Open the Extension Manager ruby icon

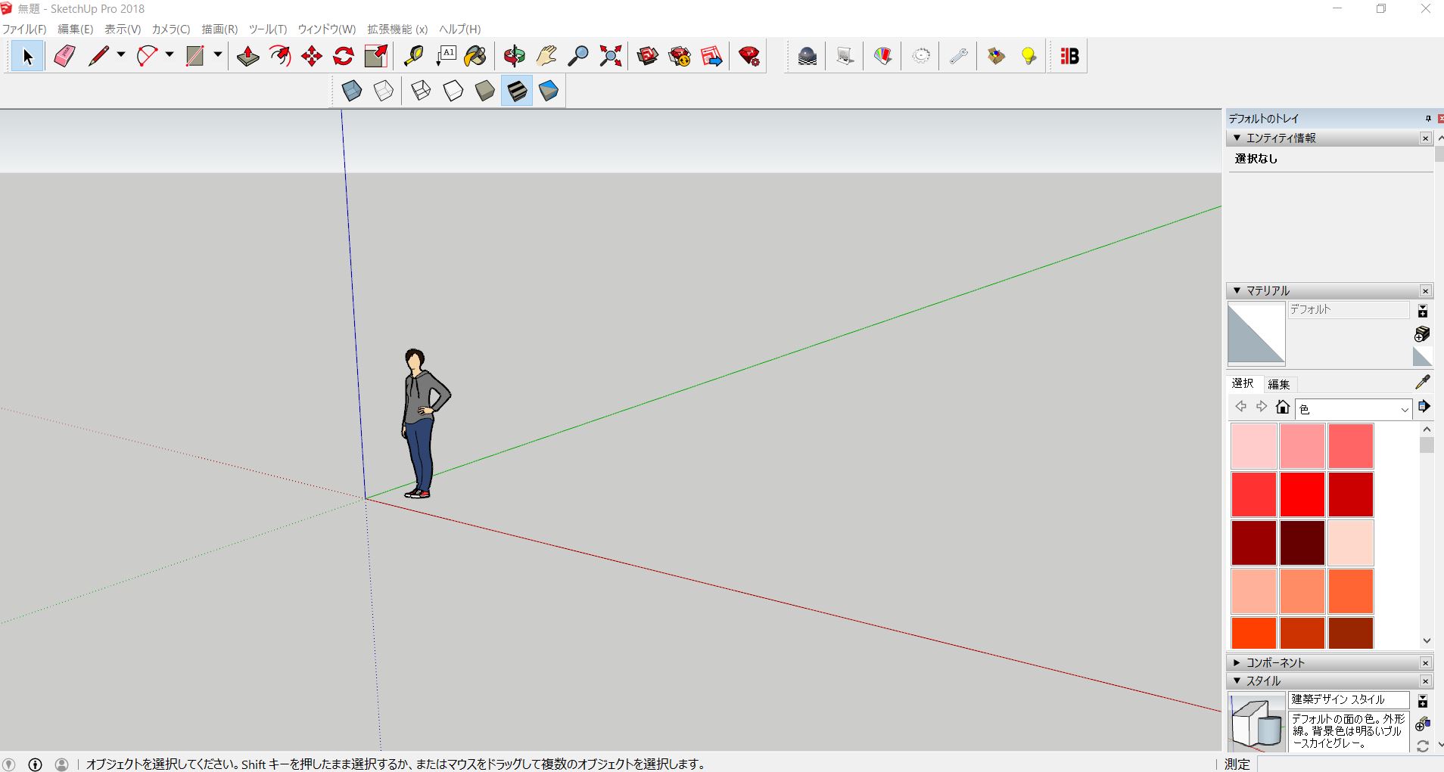click(x=749, y=57)
